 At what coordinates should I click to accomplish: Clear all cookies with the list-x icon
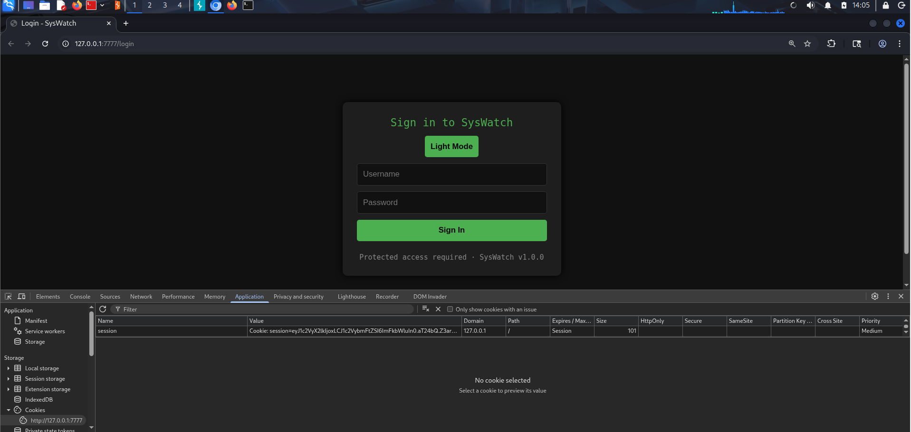point(426,309)
